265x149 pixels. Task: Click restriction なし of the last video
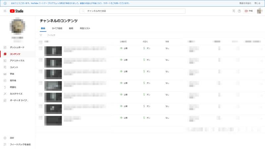click(167, 118)
